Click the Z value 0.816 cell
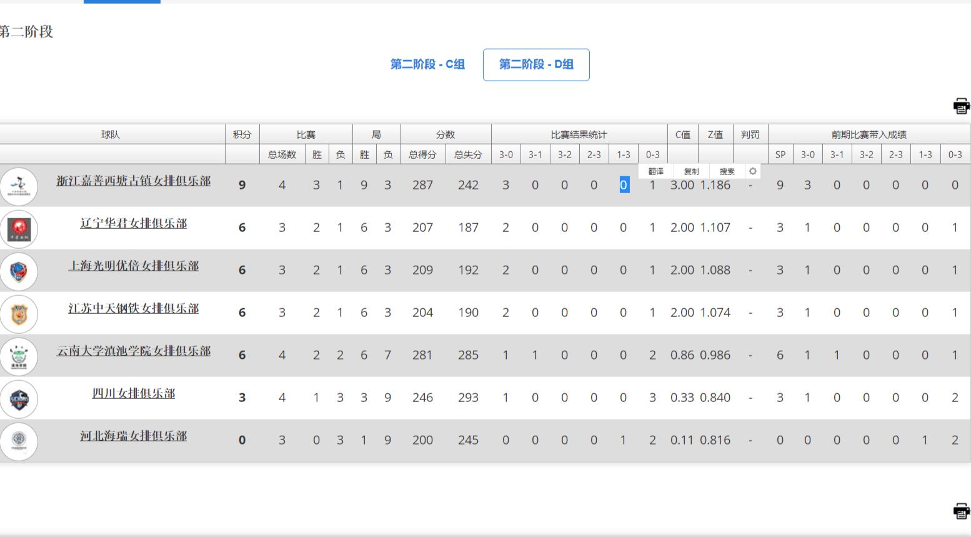The height and width of the screenshot is (537, 971). click(715, 440)
